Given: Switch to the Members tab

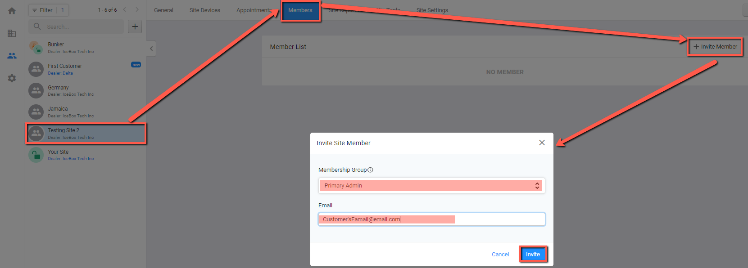Looking at the screenshot, I should (x=300, y=10).
